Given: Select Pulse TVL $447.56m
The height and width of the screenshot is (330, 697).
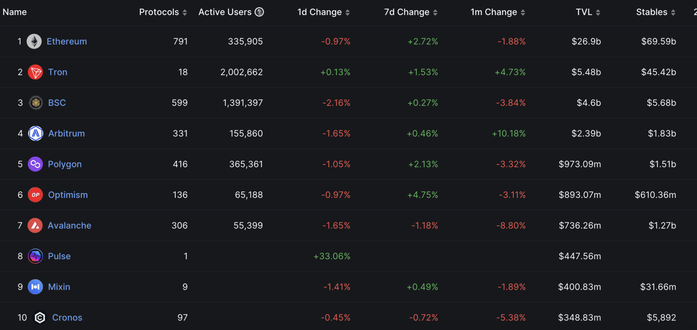Looking at the screenshot, I should click(580, 256).
